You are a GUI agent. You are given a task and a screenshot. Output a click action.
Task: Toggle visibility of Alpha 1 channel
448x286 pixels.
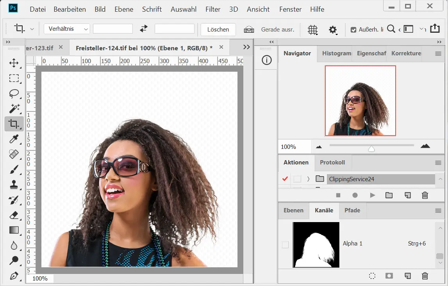(x=285, y=244)
